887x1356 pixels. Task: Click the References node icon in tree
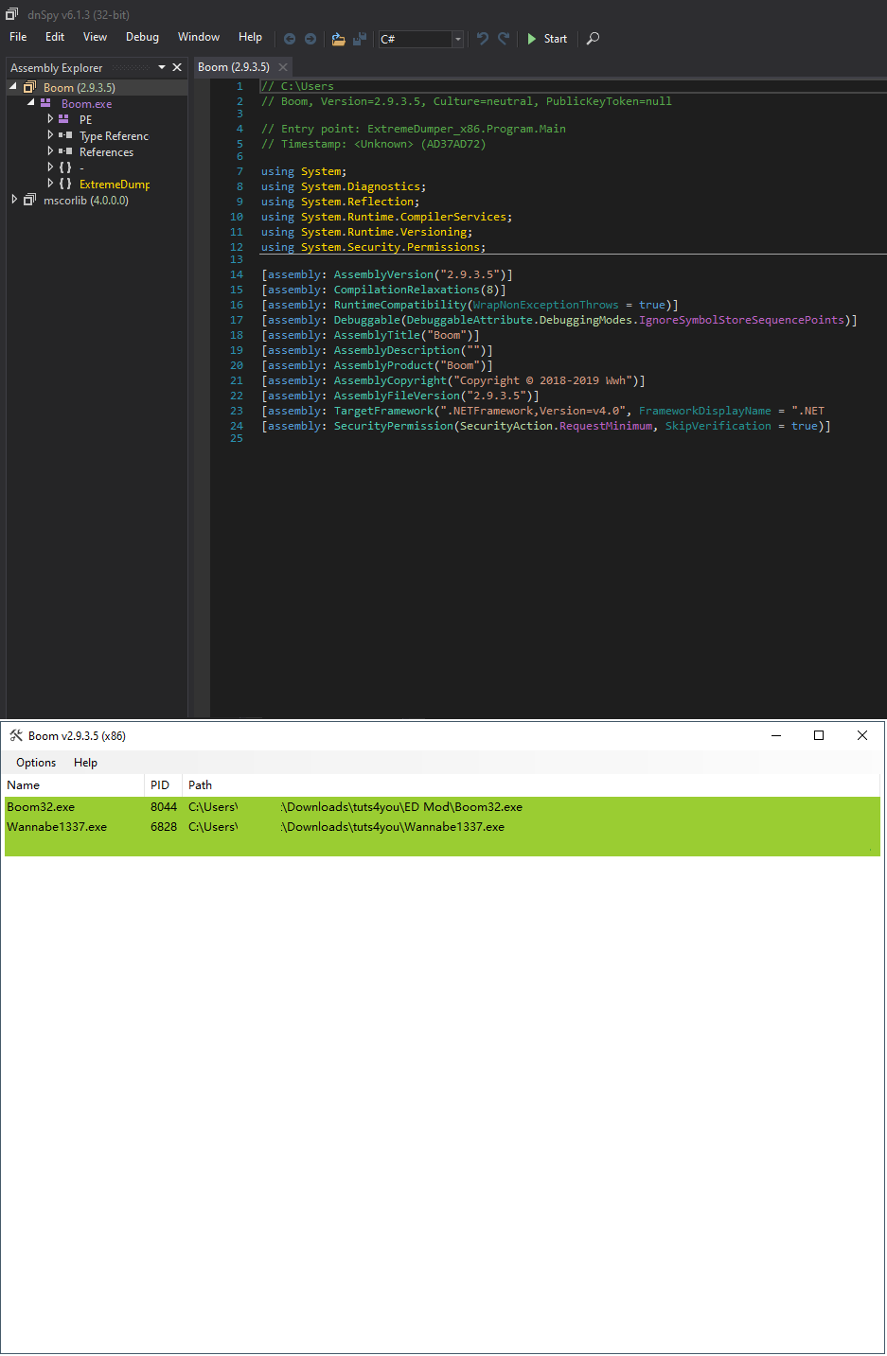(x=65, y=151)
